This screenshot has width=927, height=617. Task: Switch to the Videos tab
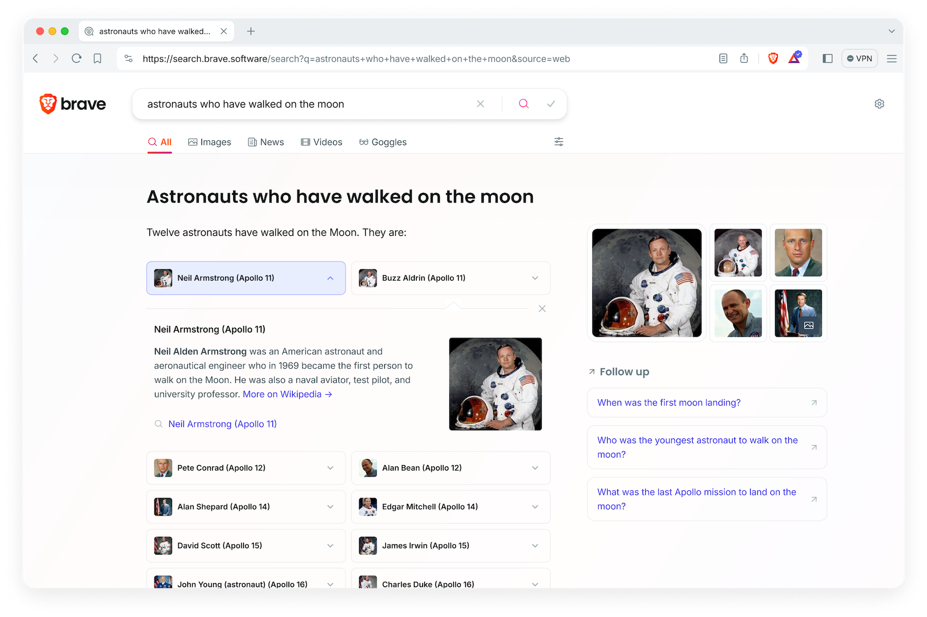[322, 142]
